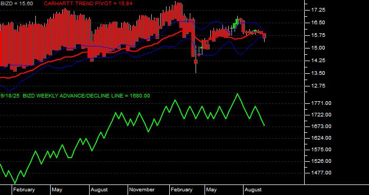The height and width of the screenshot is (195, 369).
Task: Click the 1624.00 advance/decline axis value
Action: (321, 138)
